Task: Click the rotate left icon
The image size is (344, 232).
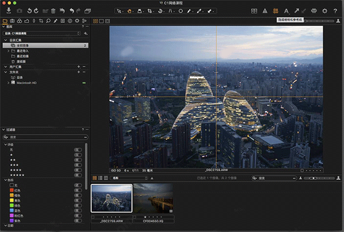Action: 29,10
